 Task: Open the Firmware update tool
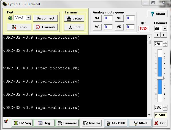tap(67, 123)
